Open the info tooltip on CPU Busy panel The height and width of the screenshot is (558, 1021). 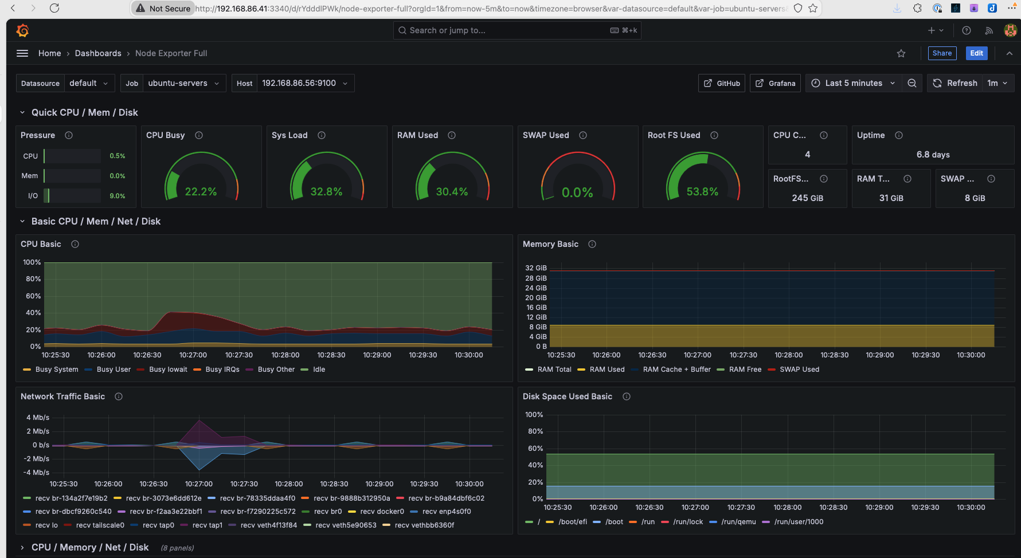(x=199, y=135)
